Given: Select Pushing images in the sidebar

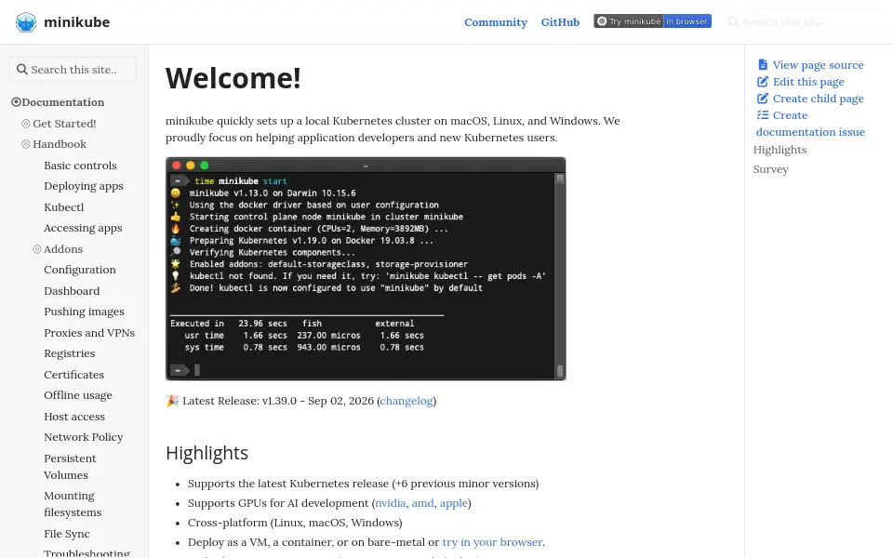Looking at the screenshot, I should coord(85,312).
